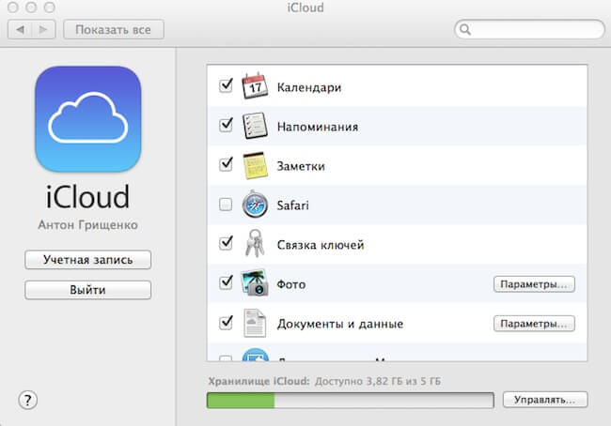Go back with the left arrow button
The width and height of the screenshot is (611, 426).
[x=20, y=30]
